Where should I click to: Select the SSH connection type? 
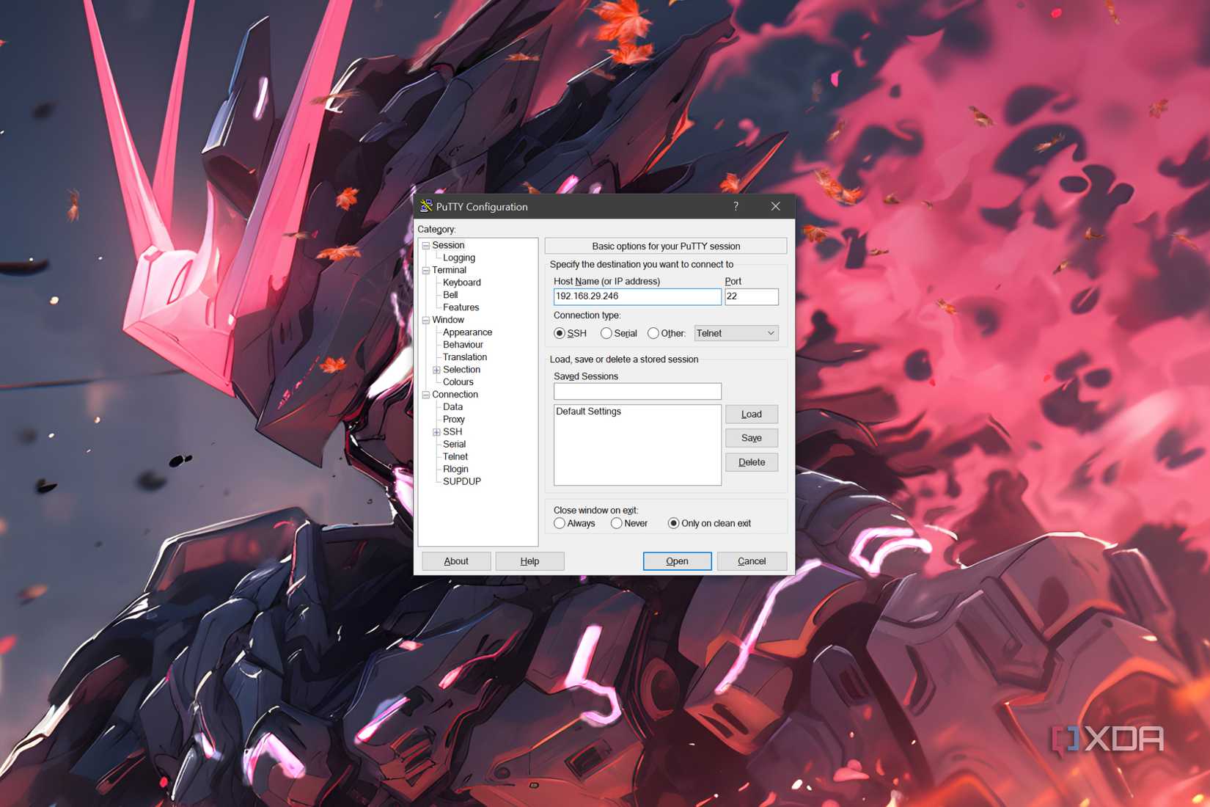[560, 333]
